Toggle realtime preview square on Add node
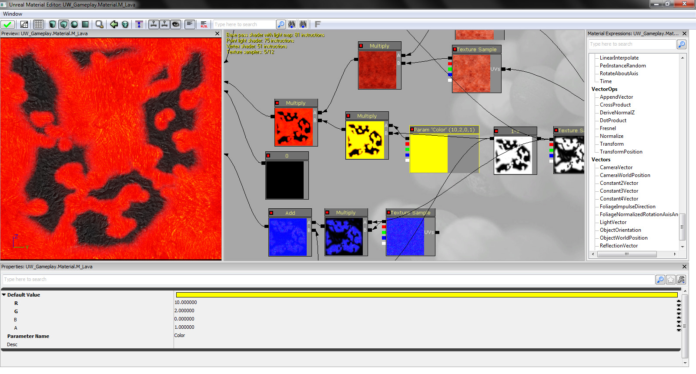This screenshot has height=374, width=696. (x=271, y=213)
